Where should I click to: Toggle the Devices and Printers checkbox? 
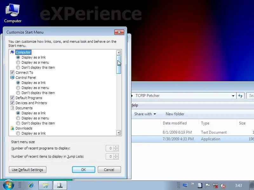point(12,103)
